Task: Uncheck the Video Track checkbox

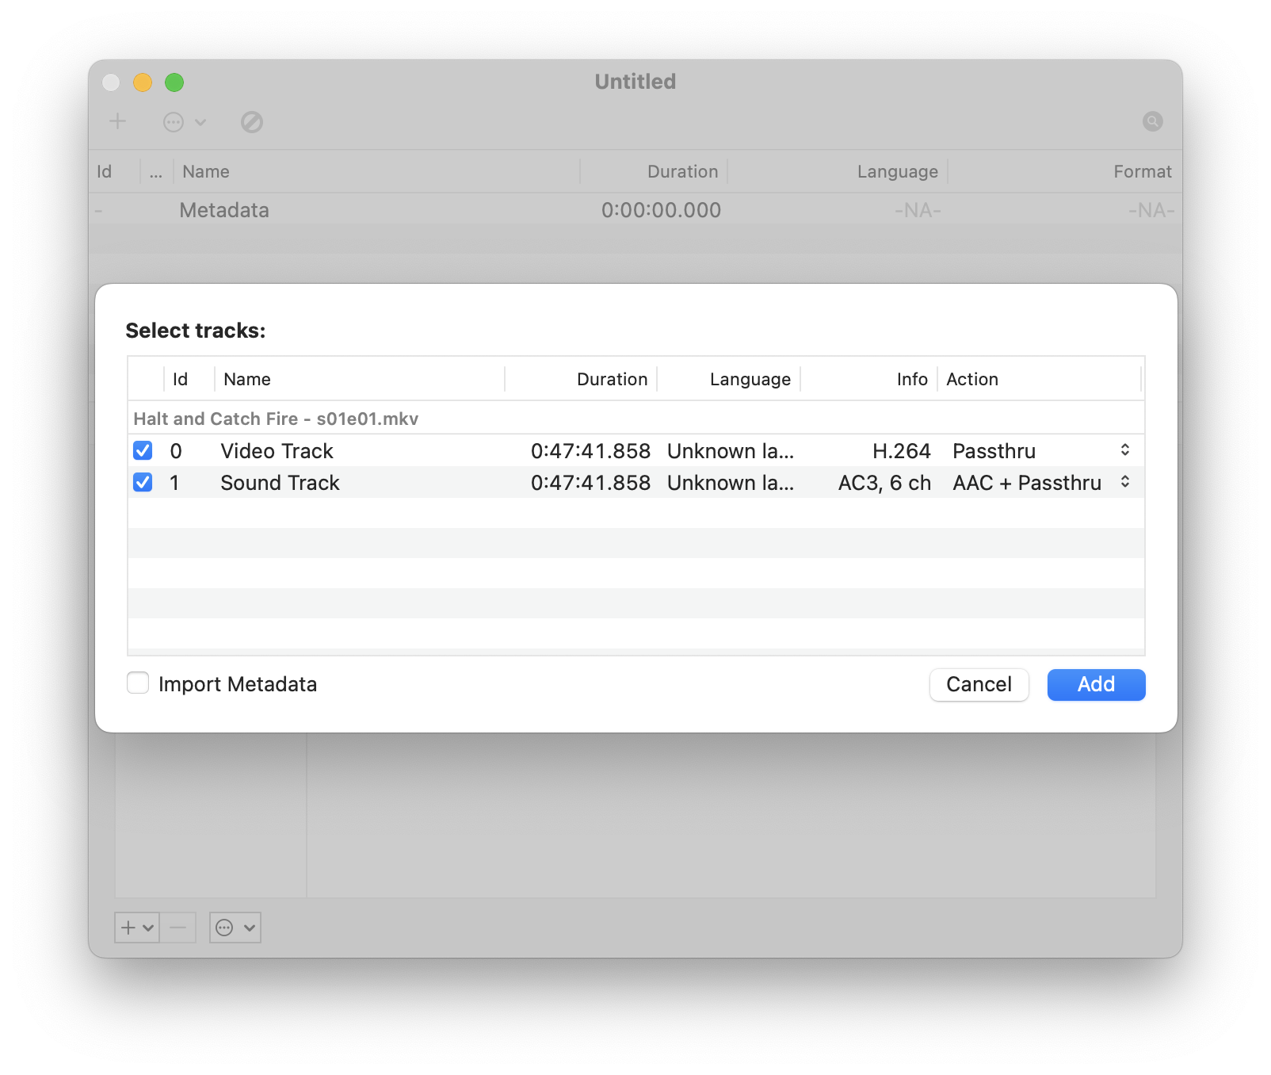Action: [x=143, y=450]
